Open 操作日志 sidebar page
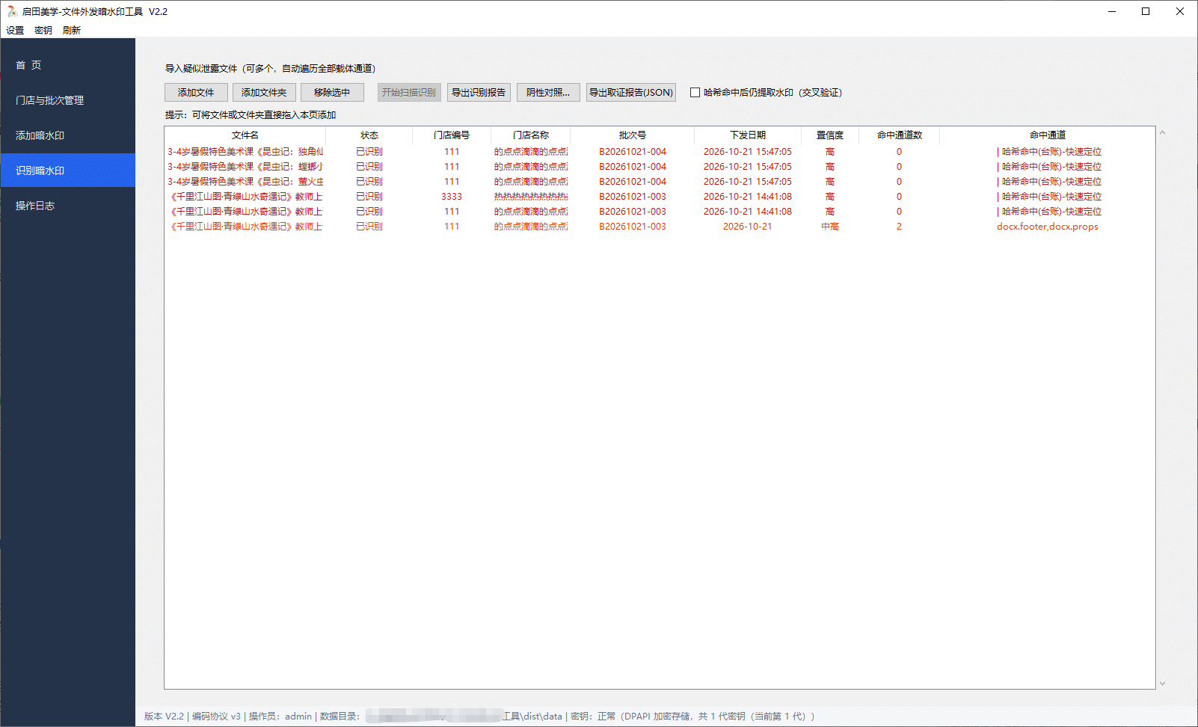The image size is (1198, 727). (68, 206)
